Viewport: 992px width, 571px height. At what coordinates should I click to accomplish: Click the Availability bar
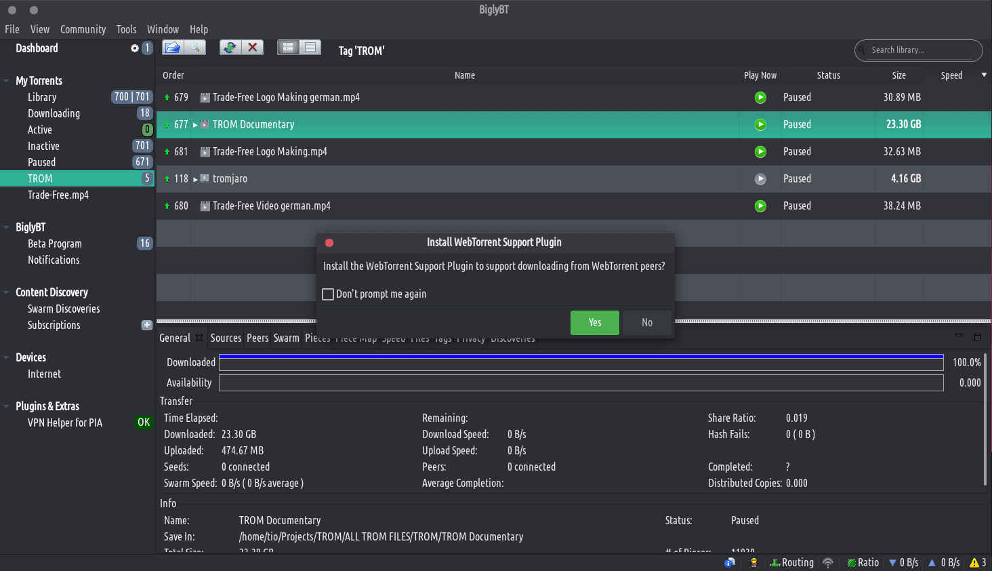coord(581,383)
